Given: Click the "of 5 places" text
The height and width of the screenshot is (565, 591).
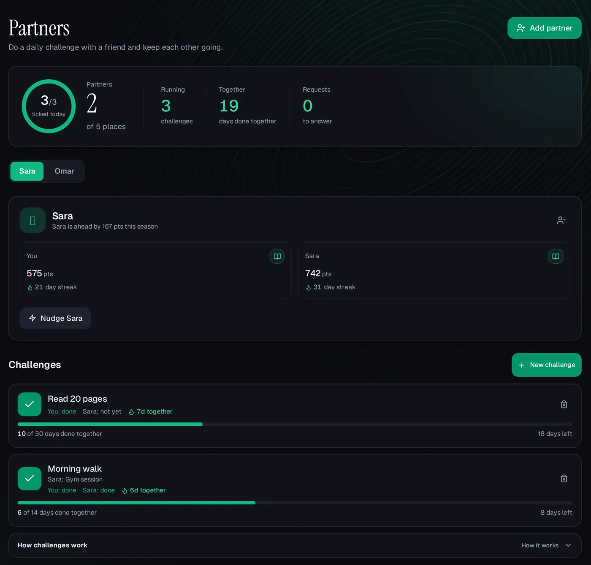Looking at the screenshot, I should point(106,127).
